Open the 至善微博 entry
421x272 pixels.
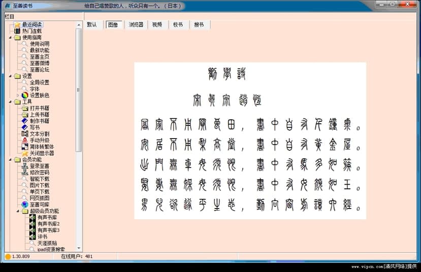click(x=40, y=63)
